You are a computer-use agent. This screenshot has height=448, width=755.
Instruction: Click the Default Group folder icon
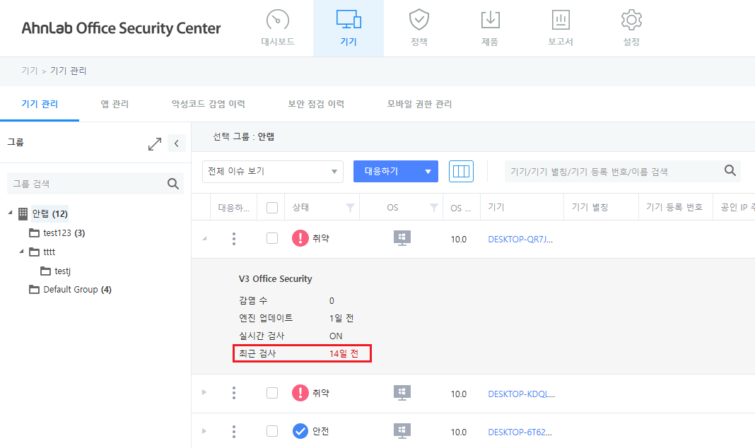[34, 289]
